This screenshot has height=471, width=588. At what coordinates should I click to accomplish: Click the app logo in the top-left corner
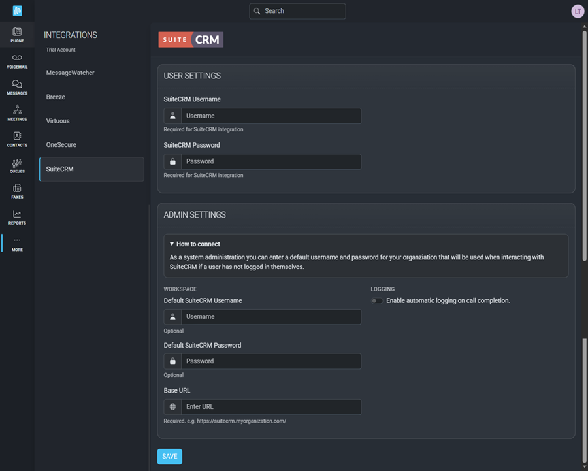pos(17,10)
